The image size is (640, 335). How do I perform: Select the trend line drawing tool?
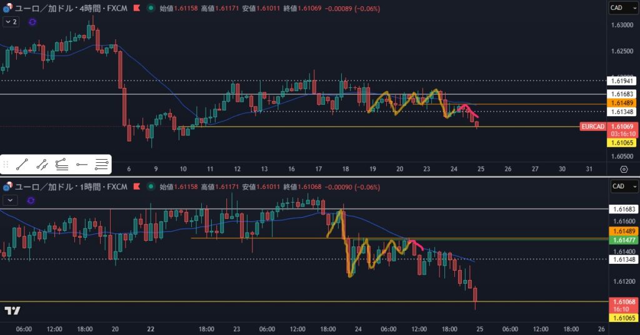click(x=22, y=165)
